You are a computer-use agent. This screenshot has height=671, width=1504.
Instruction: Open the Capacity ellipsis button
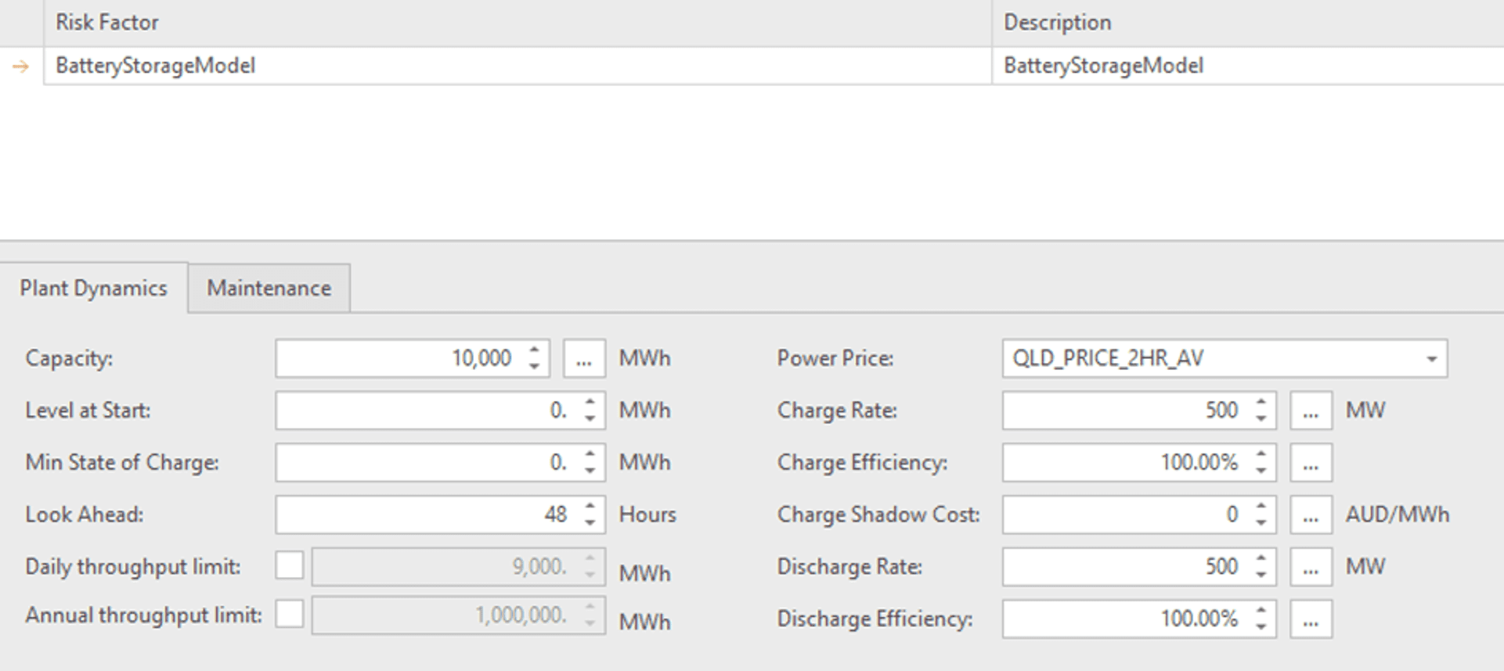pos(584,359)
